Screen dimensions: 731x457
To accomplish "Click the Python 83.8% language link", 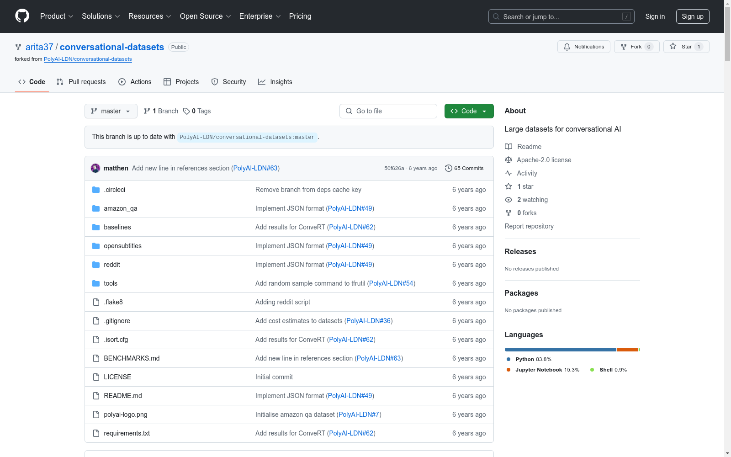I will (529, 359).
